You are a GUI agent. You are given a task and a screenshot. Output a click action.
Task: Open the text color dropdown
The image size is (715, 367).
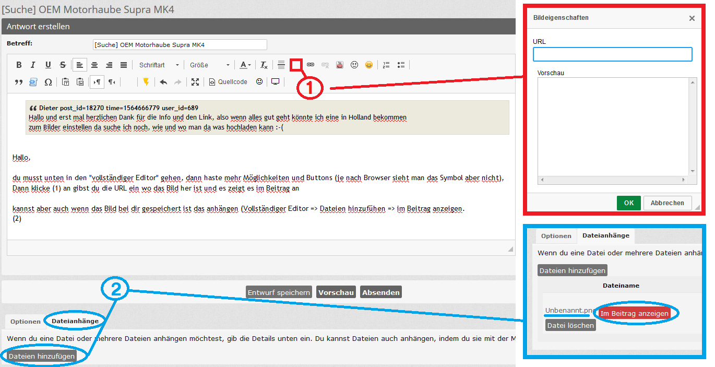(x=245, y=65)
